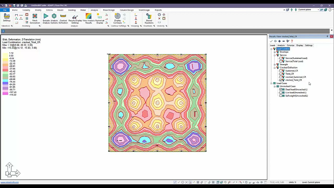This screenshot has width=334, height=188.
Task: Open Contour Settings group launcher
Action: click(128, 26)
